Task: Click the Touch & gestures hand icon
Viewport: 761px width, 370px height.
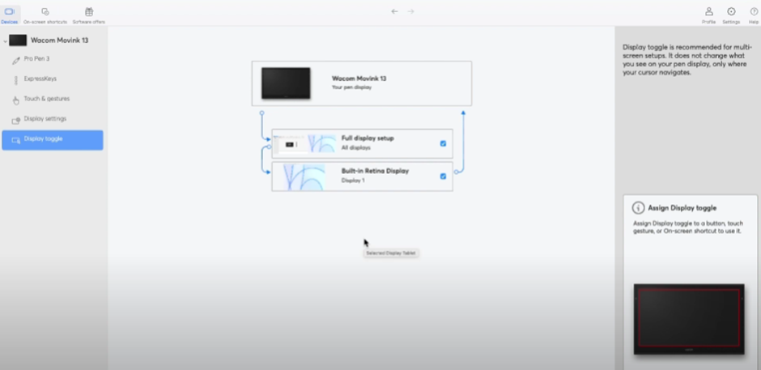Action: (x=16, y=100)
